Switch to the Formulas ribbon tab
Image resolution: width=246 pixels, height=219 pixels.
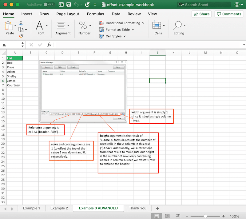click(x=95, y=14)
